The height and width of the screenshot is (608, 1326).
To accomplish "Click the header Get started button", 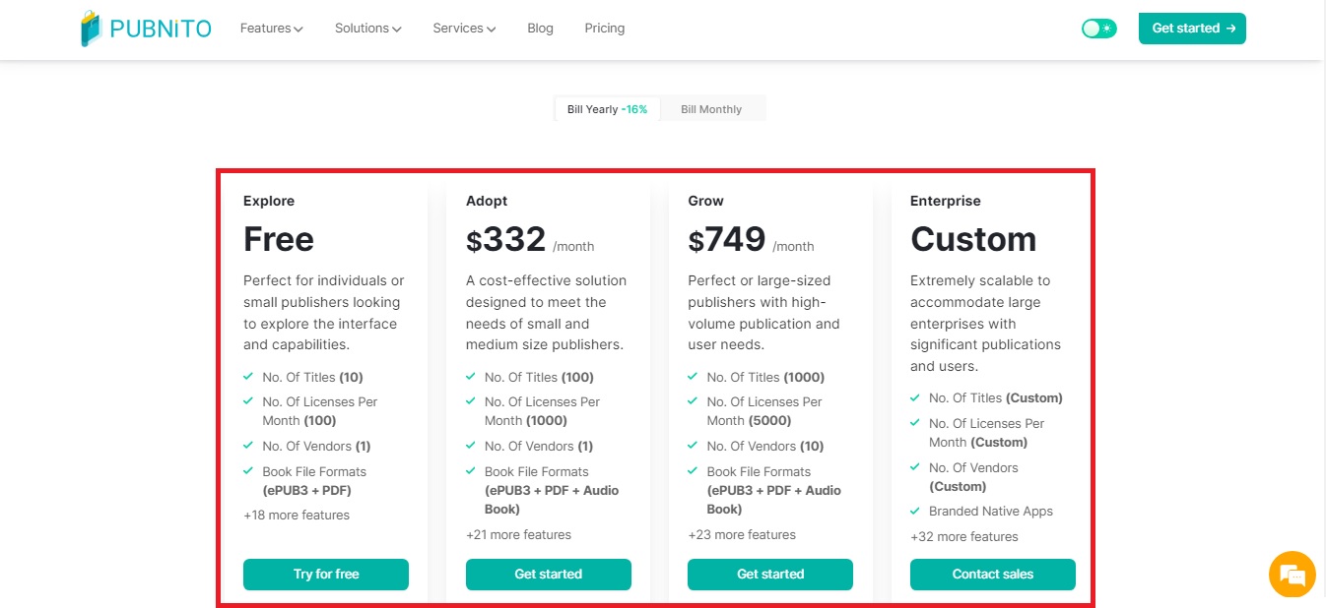I will 1192,29.
